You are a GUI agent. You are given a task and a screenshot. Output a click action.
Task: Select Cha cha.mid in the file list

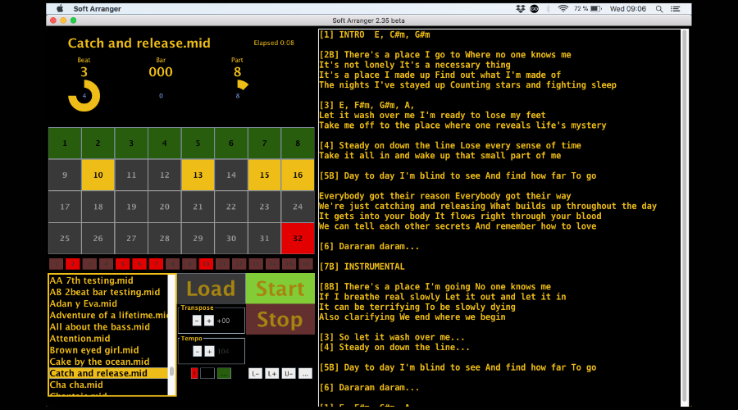coord(108,385)
